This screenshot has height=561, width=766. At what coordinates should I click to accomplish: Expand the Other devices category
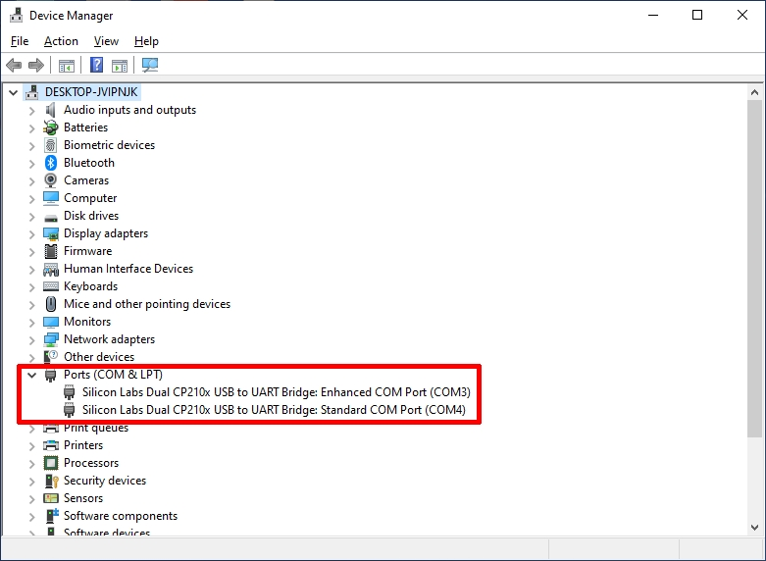pos(31,357)
